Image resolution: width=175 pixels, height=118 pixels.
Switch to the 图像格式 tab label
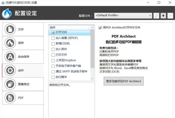pos(24,84)
